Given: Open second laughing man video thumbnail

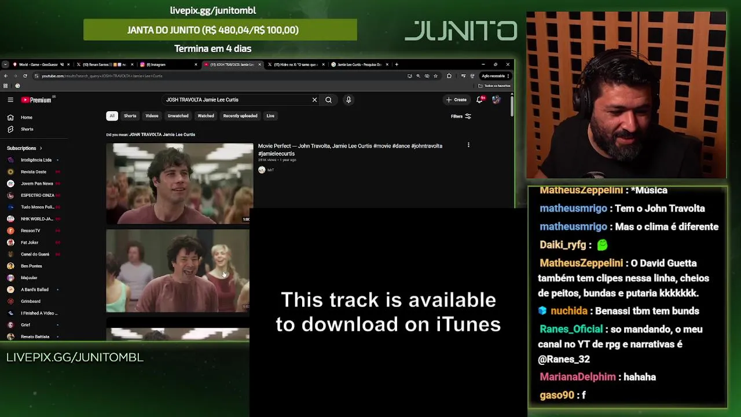Looking at the screenshot, I should 178,271.
